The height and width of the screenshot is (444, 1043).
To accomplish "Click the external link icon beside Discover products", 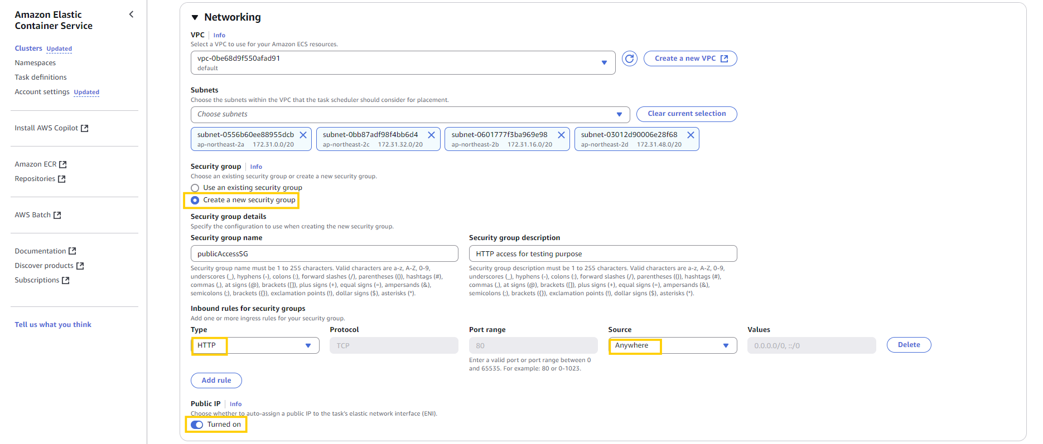I will click(x=80, y=266).
